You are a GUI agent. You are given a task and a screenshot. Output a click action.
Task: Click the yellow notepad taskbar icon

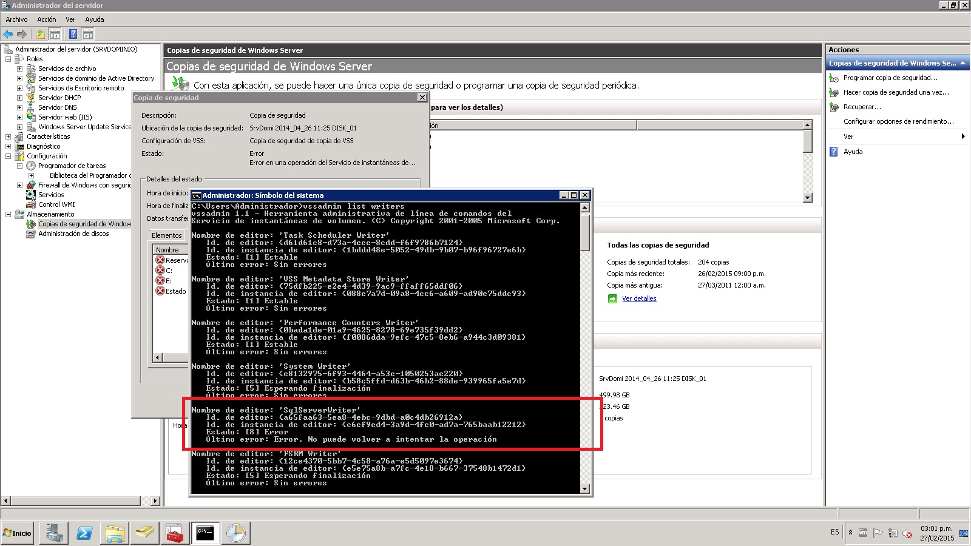pyautogui.click(x=145, y=533)
